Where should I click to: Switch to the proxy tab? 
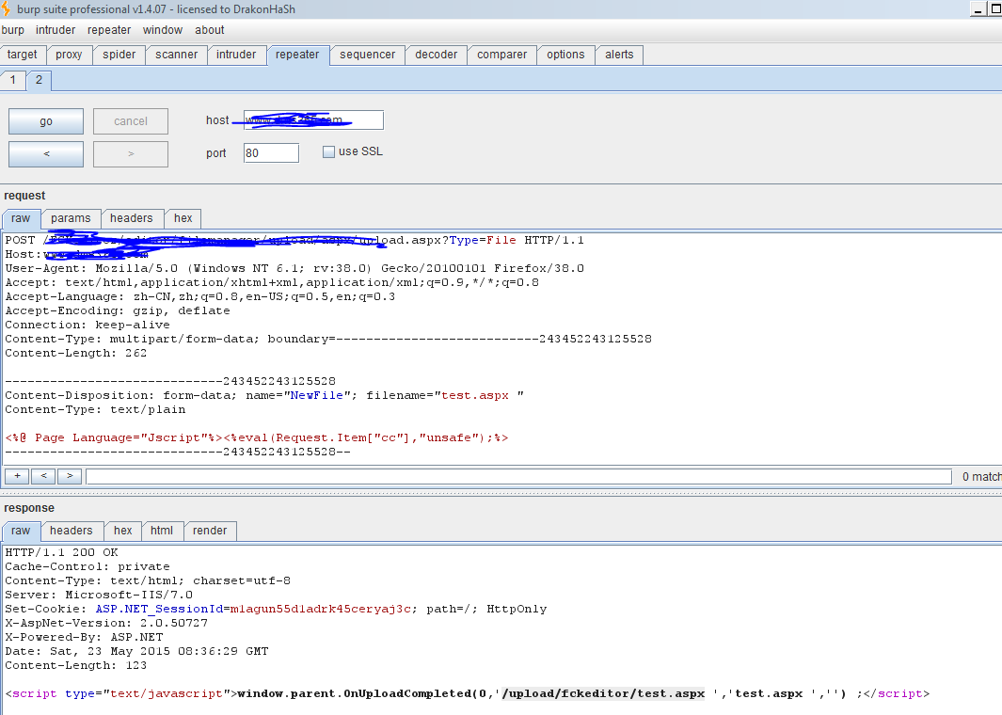coord(69,55)
